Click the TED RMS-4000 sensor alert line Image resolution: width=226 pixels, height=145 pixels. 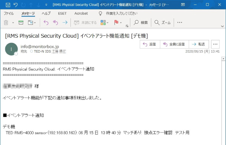(x=98, y=133)
